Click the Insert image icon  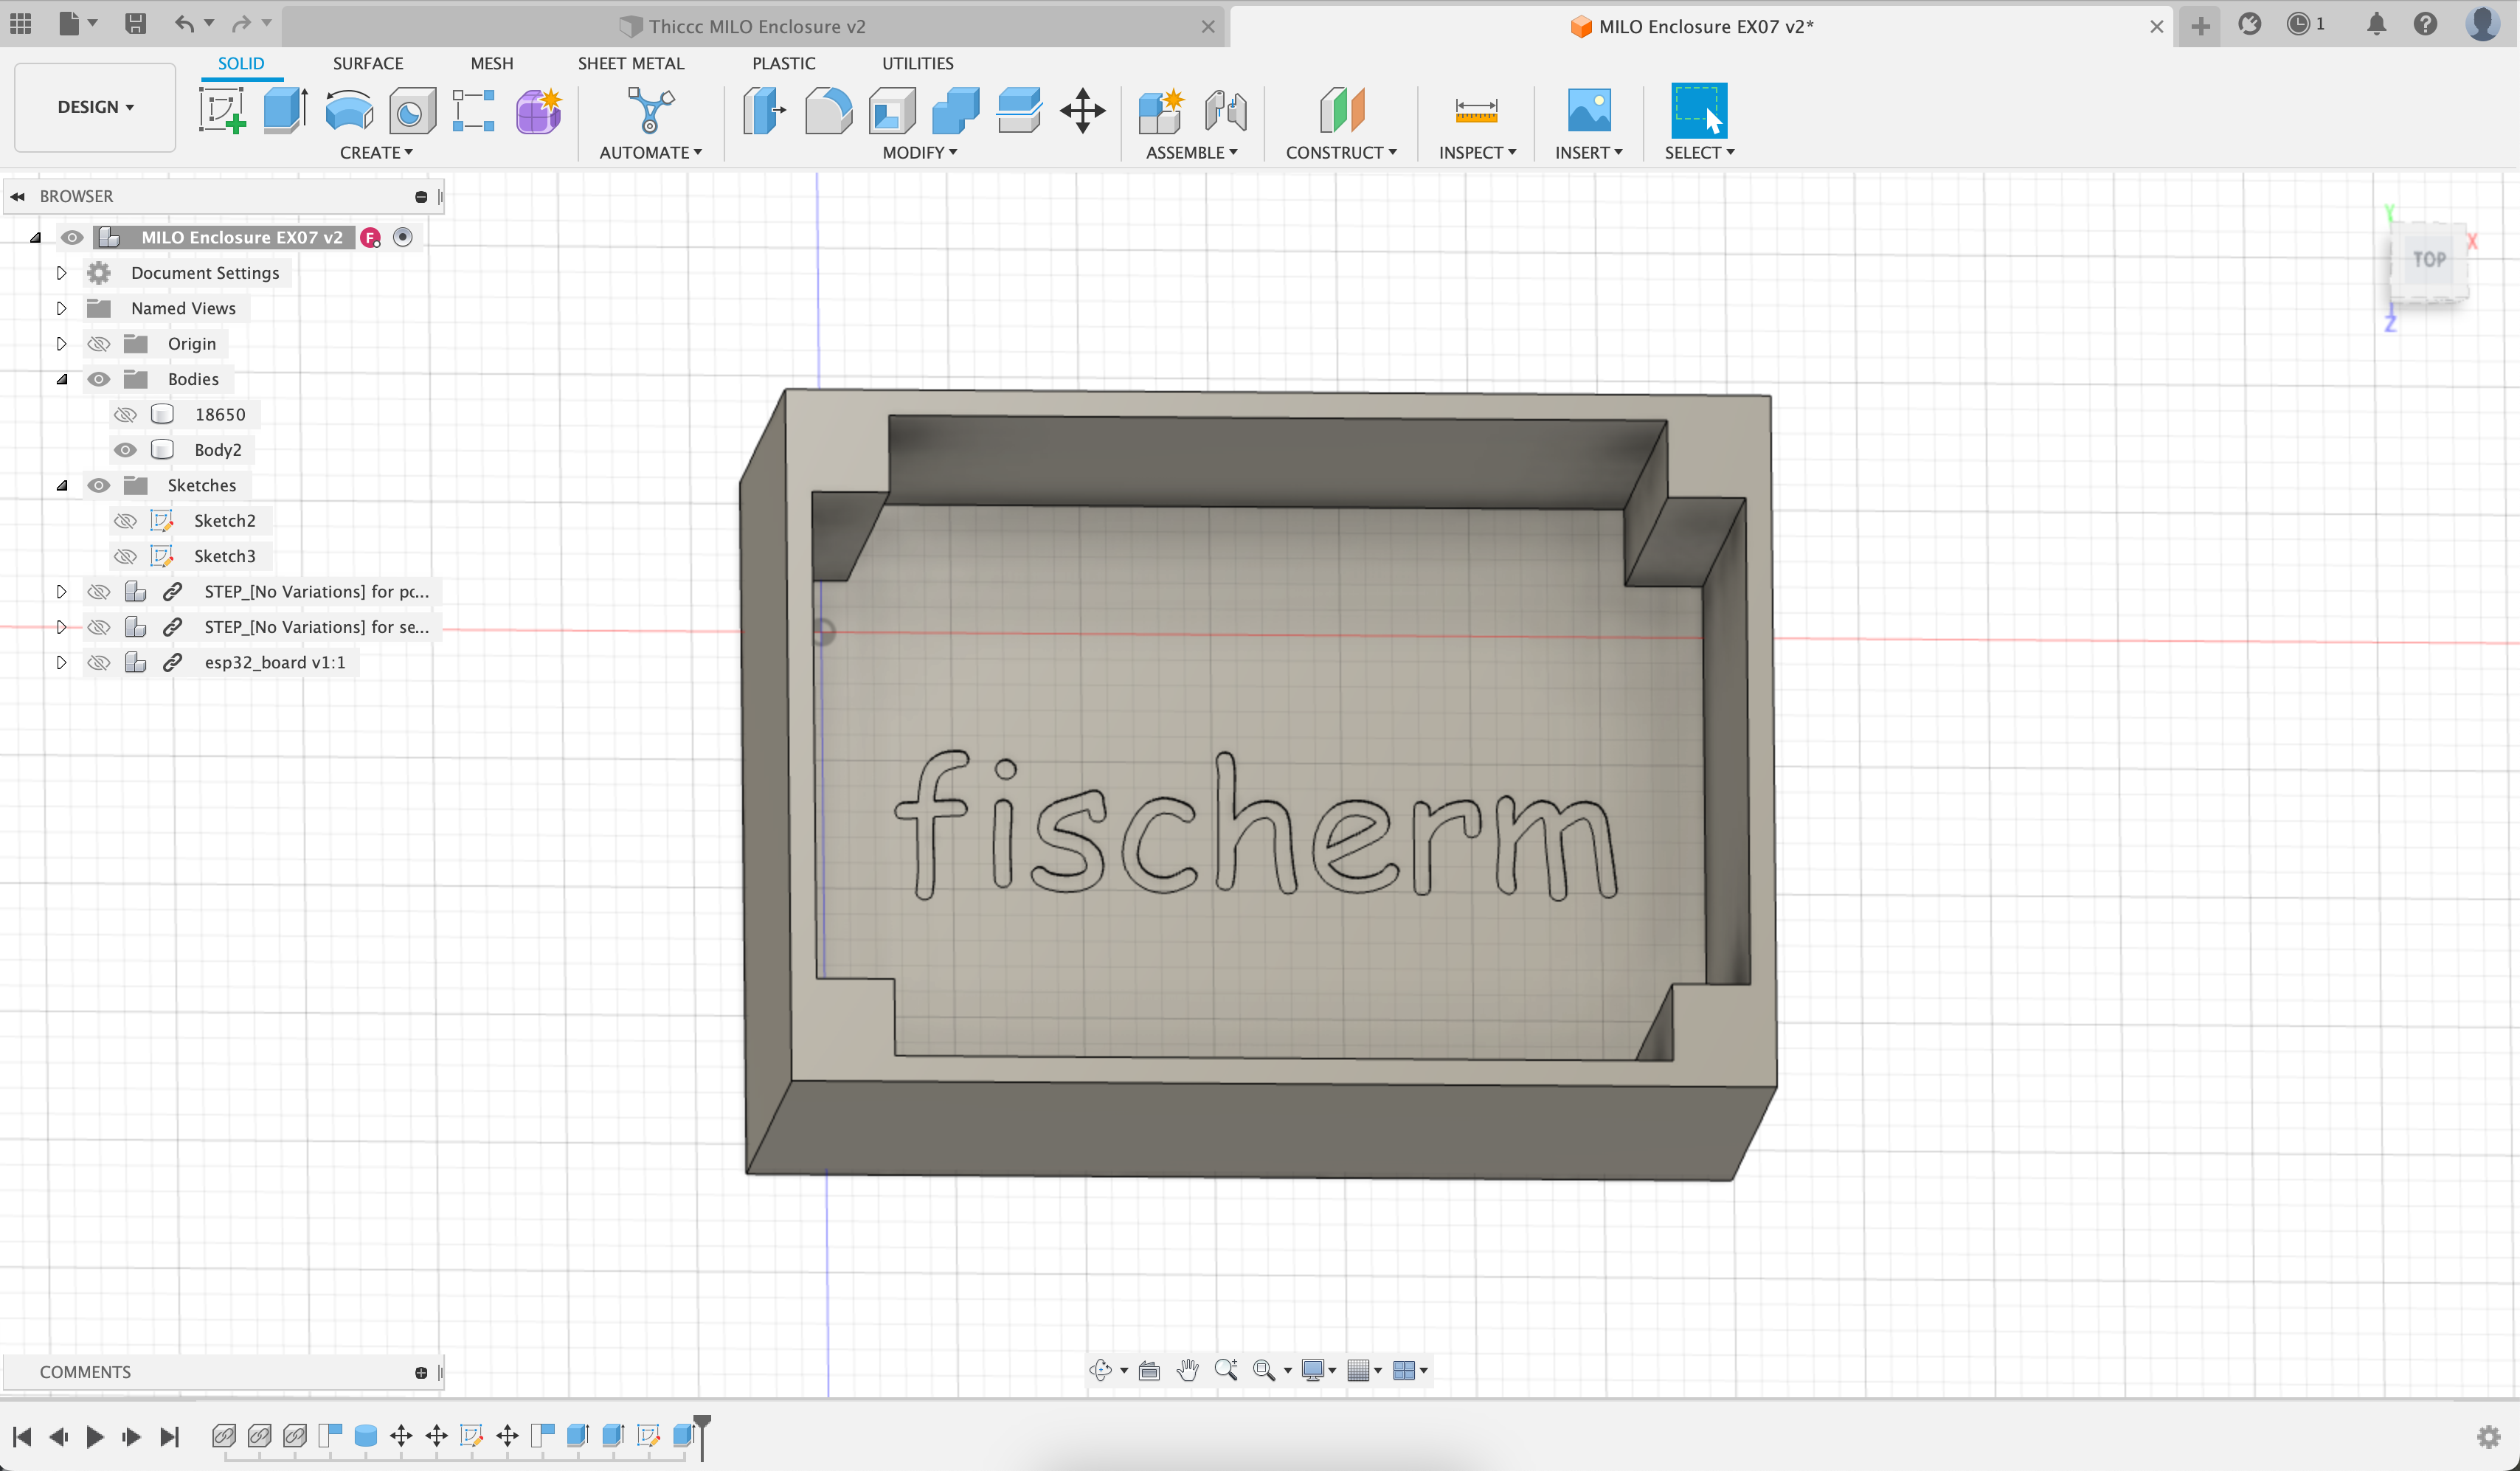click(1588, 110)
